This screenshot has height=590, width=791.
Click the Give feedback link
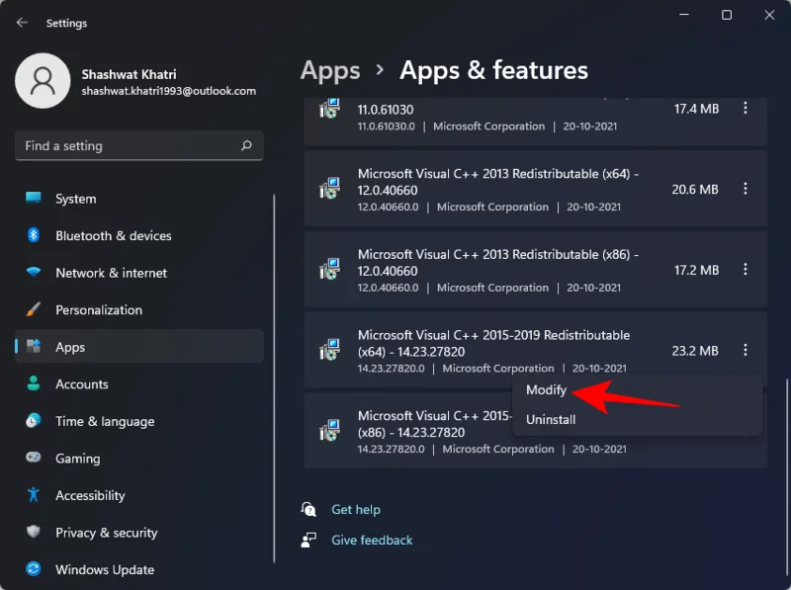pos(371,540)
